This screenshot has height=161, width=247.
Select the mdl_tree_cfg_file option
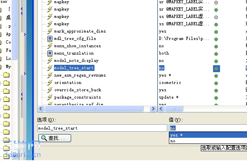coord(75,39)
